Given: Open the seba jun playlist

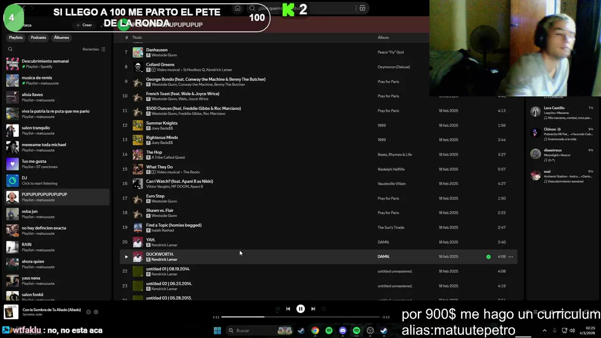Looking at the screenshot, I should pyautogui.click(x=57, y=214).
